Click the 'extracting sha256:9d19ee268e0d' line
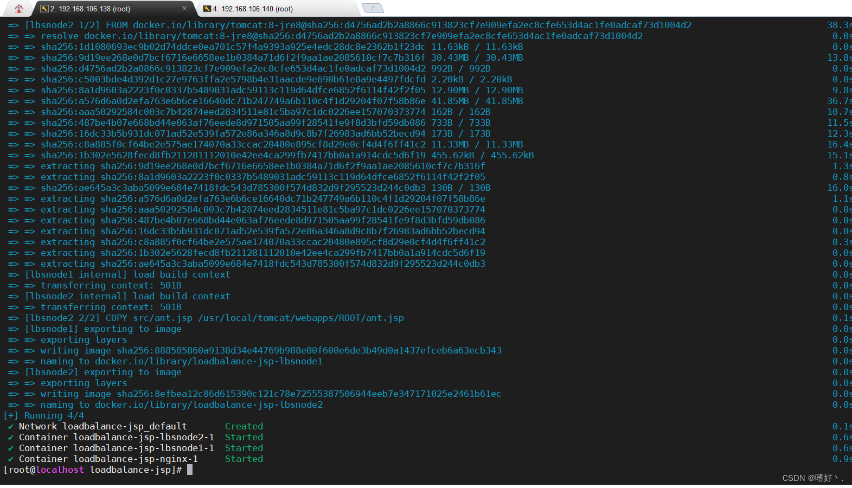Screen dimensions: 852x488 pyautogui.click(x=247, y=166)
